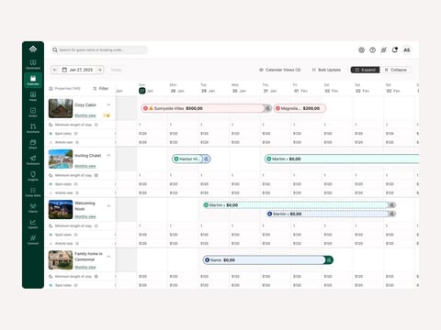
Task: Open the Inviting Chalet Monthly view link
Action: tap(85, 166)
